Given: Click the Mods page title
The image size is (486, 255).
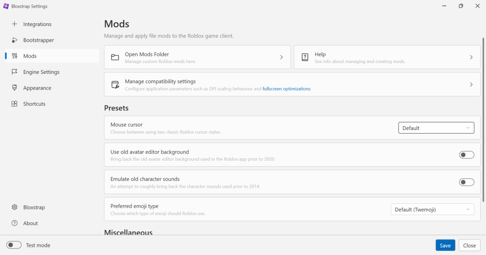Looking at the screenshot, I should click(x=117, y=24).
